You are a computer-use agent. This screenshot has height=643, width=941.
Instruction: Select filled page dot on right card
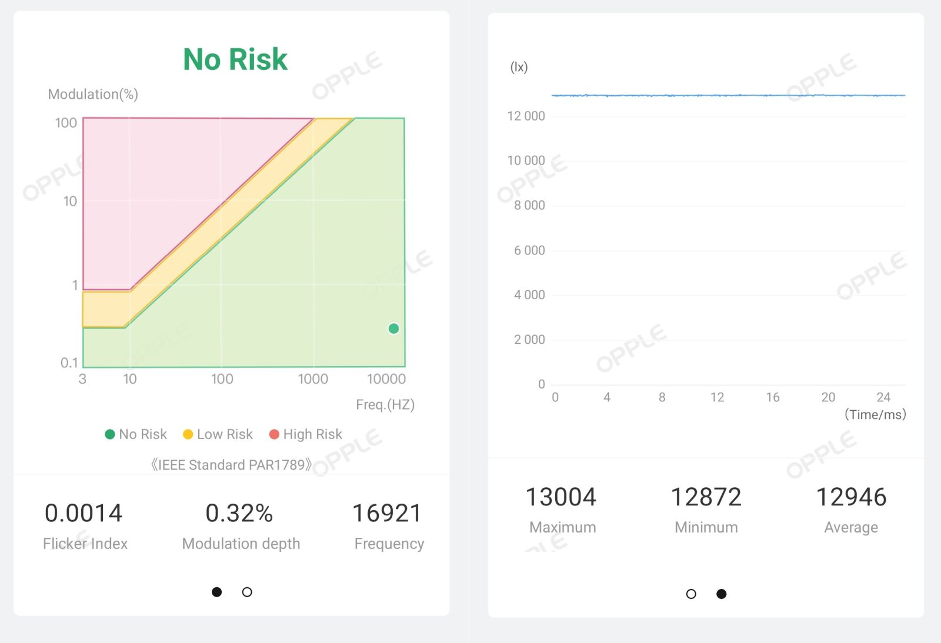click(x=722, y=594)
